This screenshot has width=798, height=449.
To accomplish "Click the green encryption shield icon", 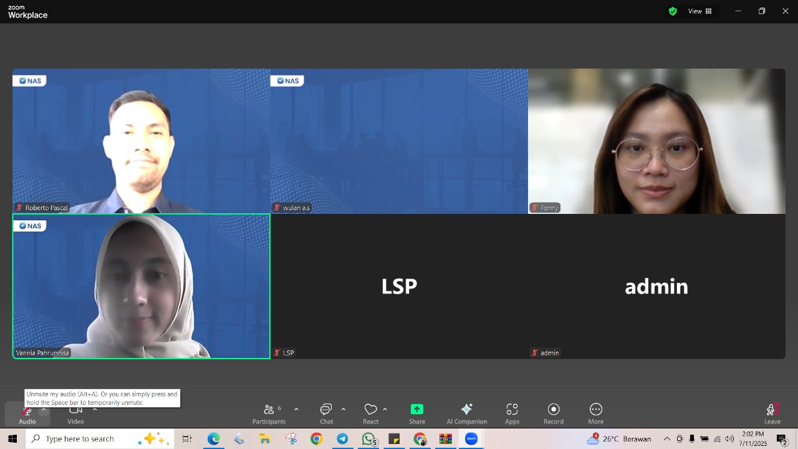I will [x=673, y=11].
